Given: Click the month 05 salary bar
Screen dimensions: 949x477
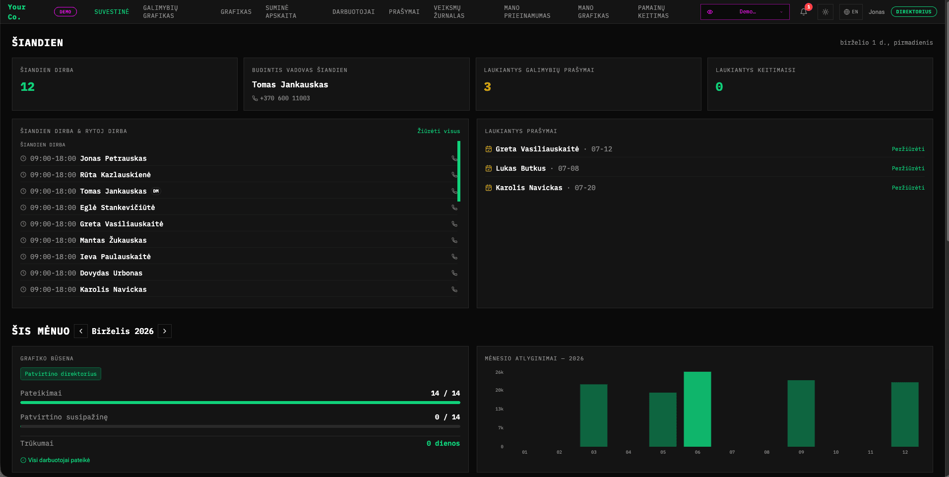Looking at the screenshot, I should pyautogui.click(x=663, y=419).
